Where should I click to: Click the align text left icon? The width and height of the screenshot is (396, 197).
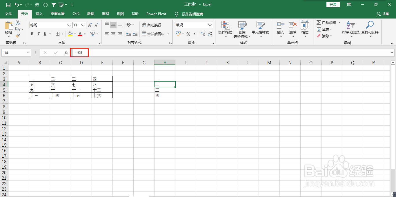pos(107,34)
